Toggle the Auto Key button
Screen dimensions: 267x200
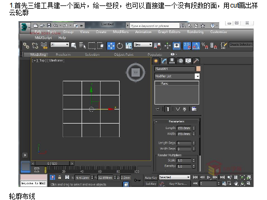coord(151,178)
